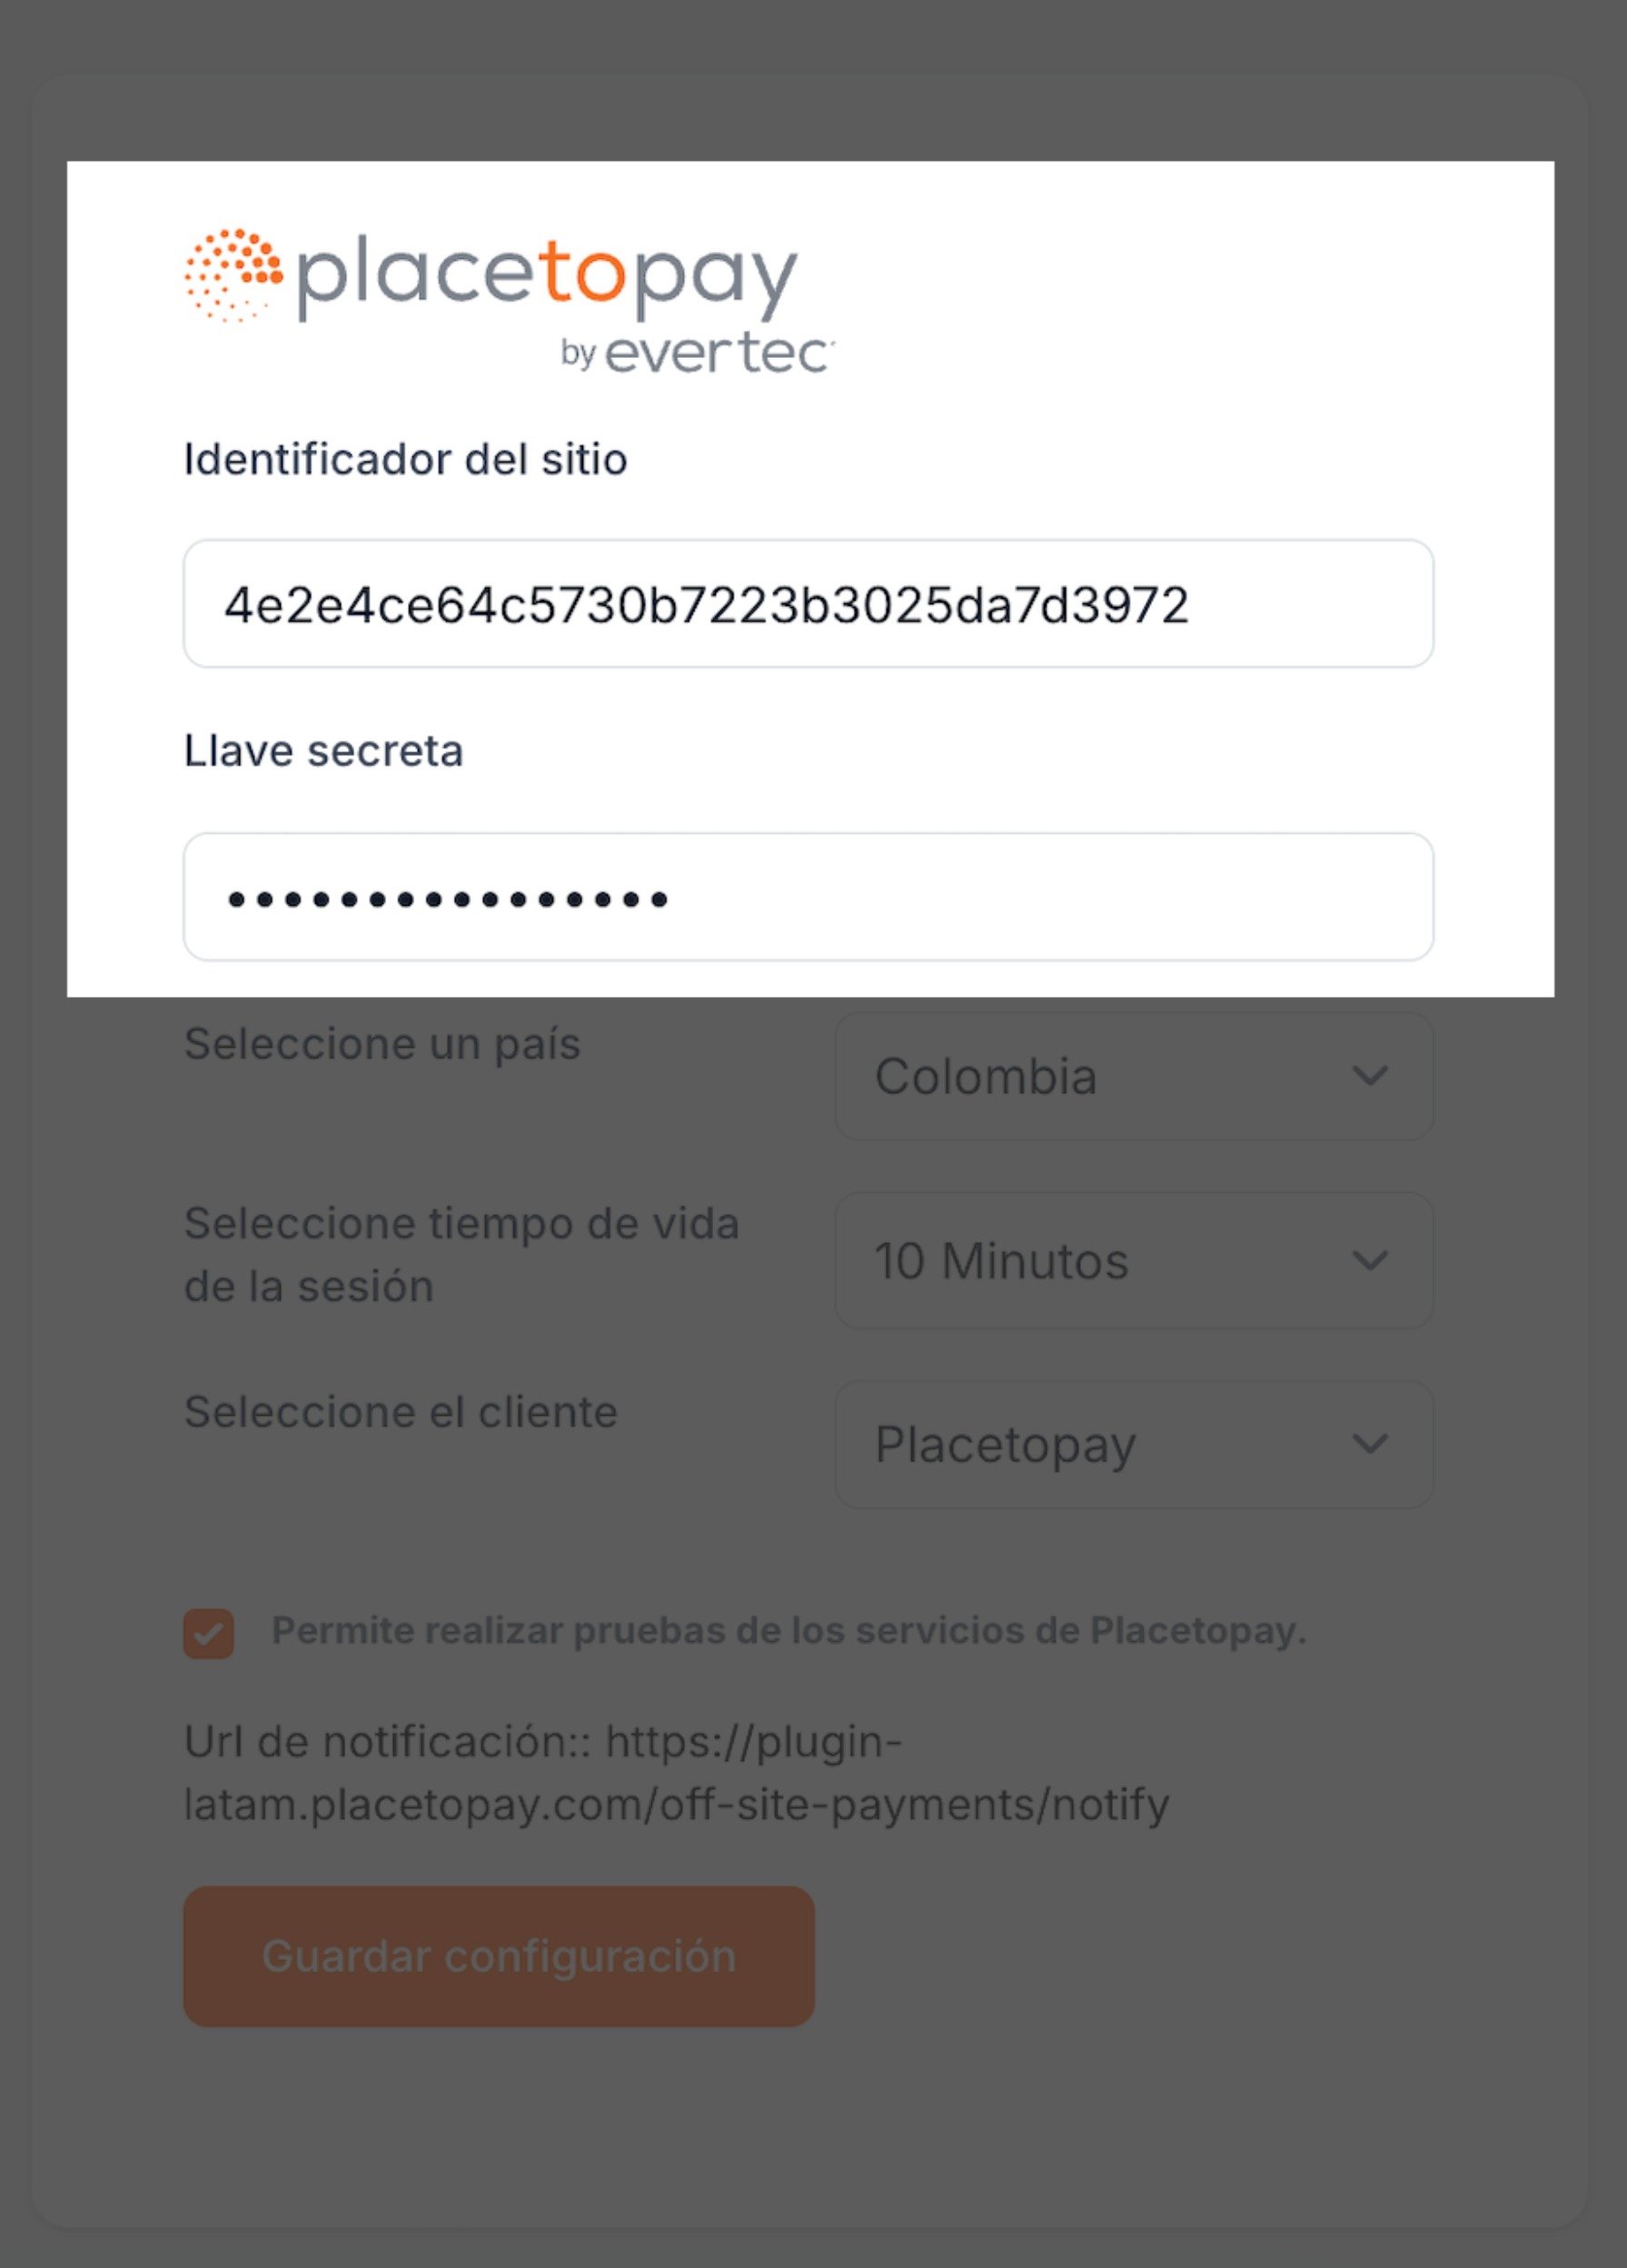Image resolution: width=1627 pixels, height=2268 pixels.
Task: Click the 'Seleccione un país' label
Action: pyautogui.click(x=382, y=1044)
